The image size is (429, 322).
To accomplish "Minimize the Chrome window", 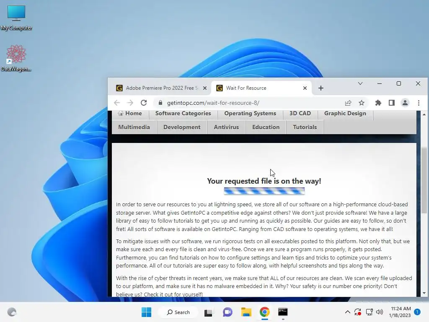I will 380,83.
